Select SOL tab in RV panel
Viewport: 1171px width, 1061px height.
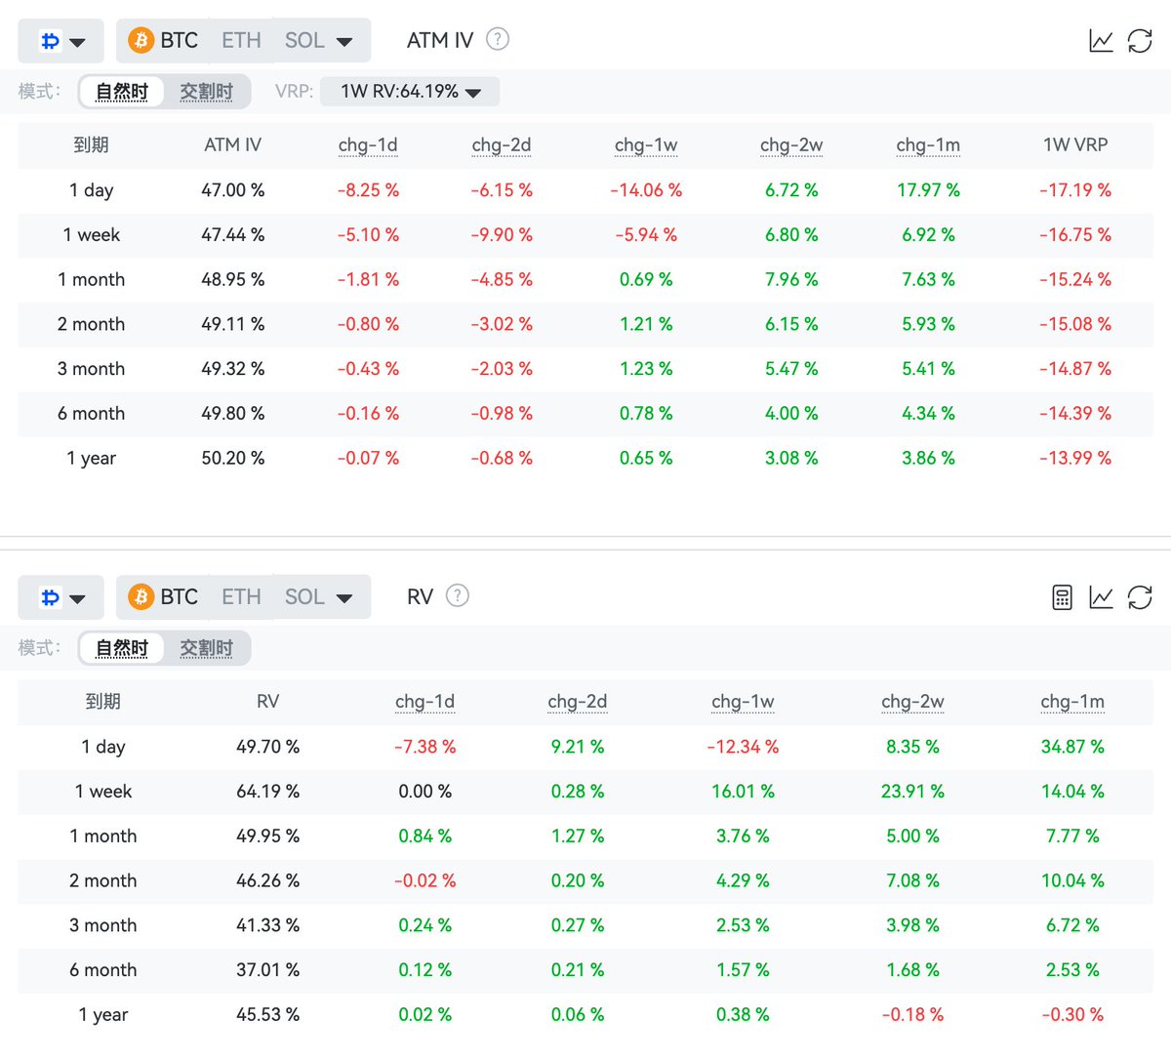coord(304,596)
